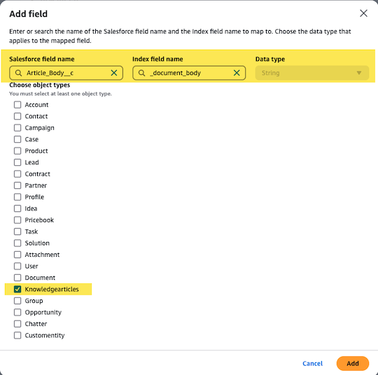Image resolution: width=378 pixels, height=375 pixels.
Task: Open the Data type String dropdown
Action: [x=311, y=73]
